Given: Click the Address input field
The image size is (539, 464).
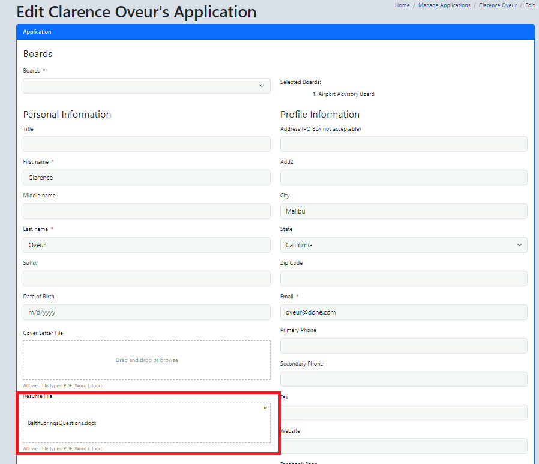Looking at the screenshot, I should coord(403,144).
